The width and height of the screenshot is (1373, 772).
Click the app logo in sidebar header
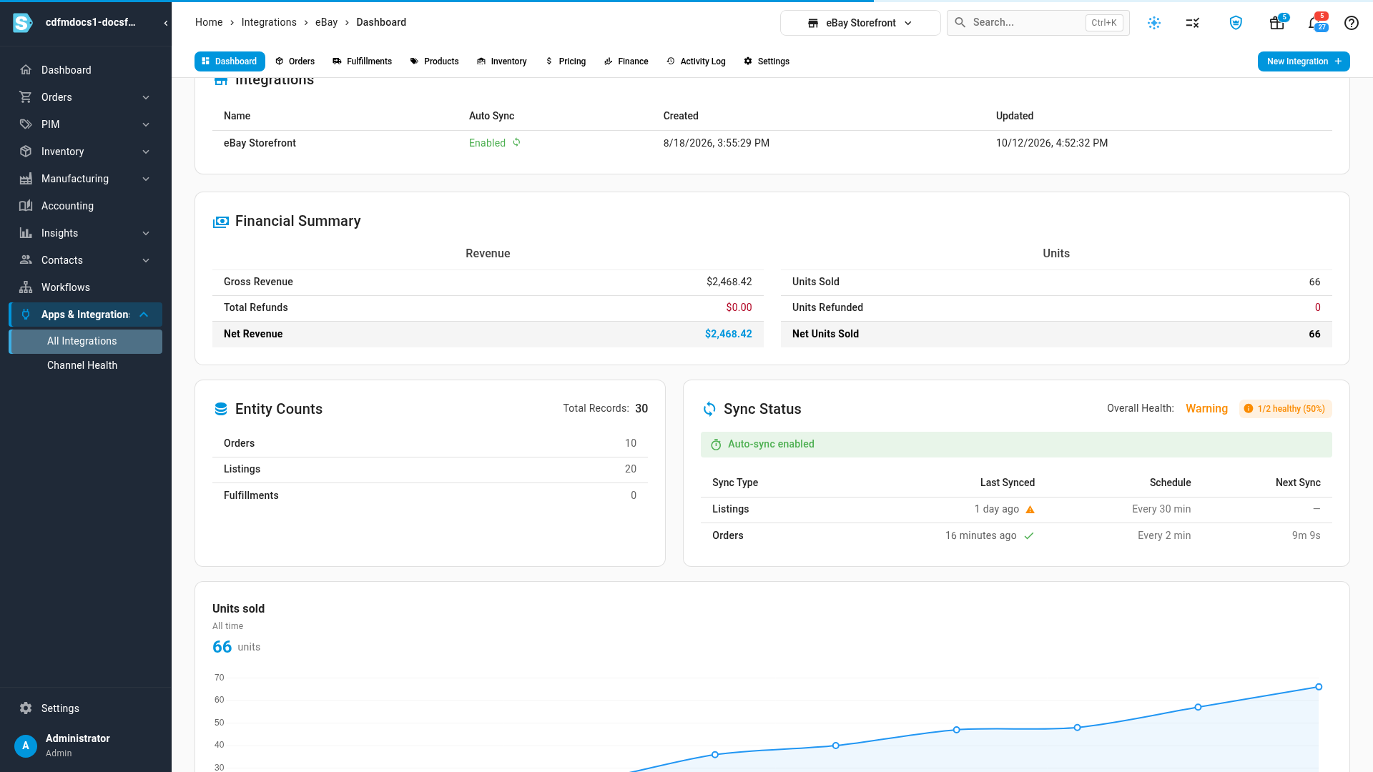pyautogui.click(x=23, y=23)
